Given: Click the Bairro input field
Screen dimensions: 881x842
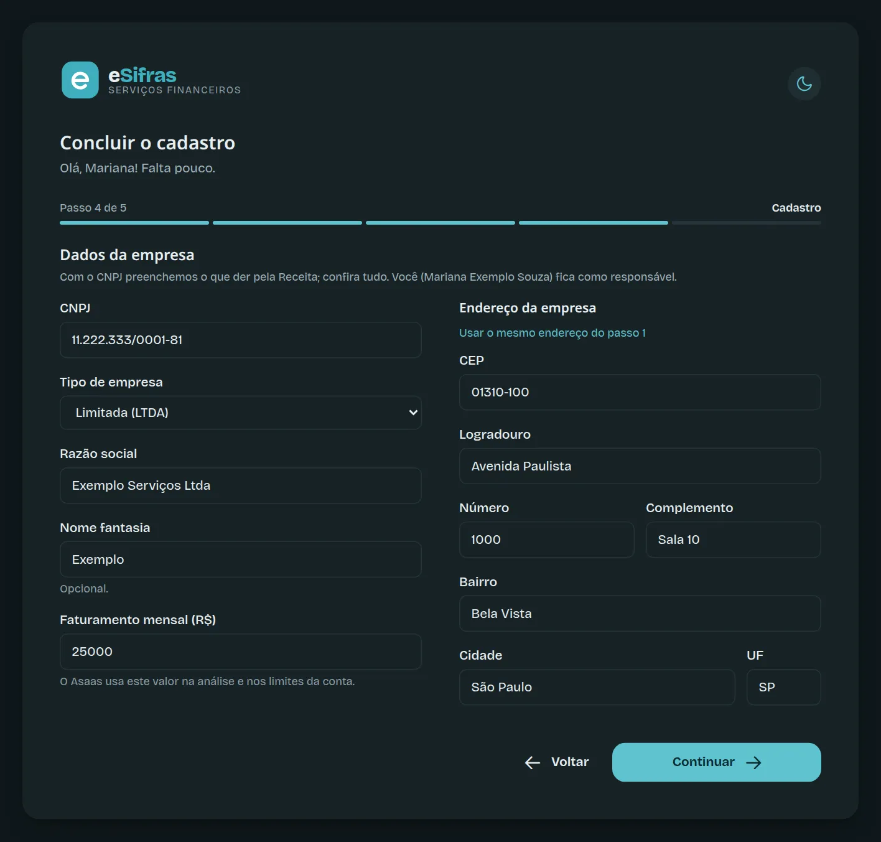Looking at the screenshot, I should (x=640, y=614).
